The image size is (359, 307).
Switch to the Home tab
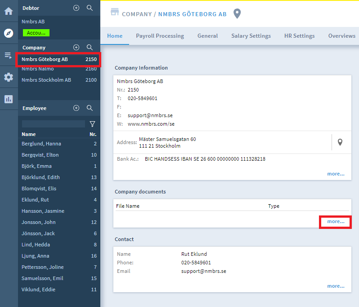[115, 36]
